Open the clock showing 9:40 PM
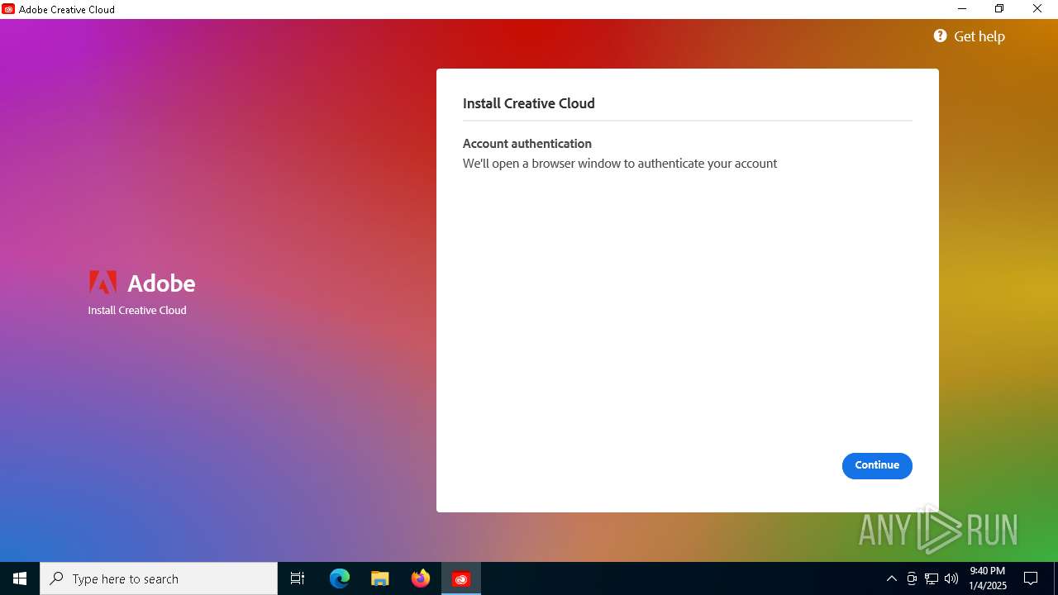 [988, 578]
